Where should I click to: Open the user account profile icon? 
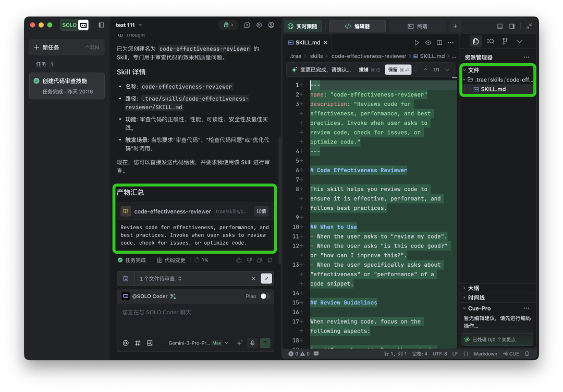coord(271,25)
